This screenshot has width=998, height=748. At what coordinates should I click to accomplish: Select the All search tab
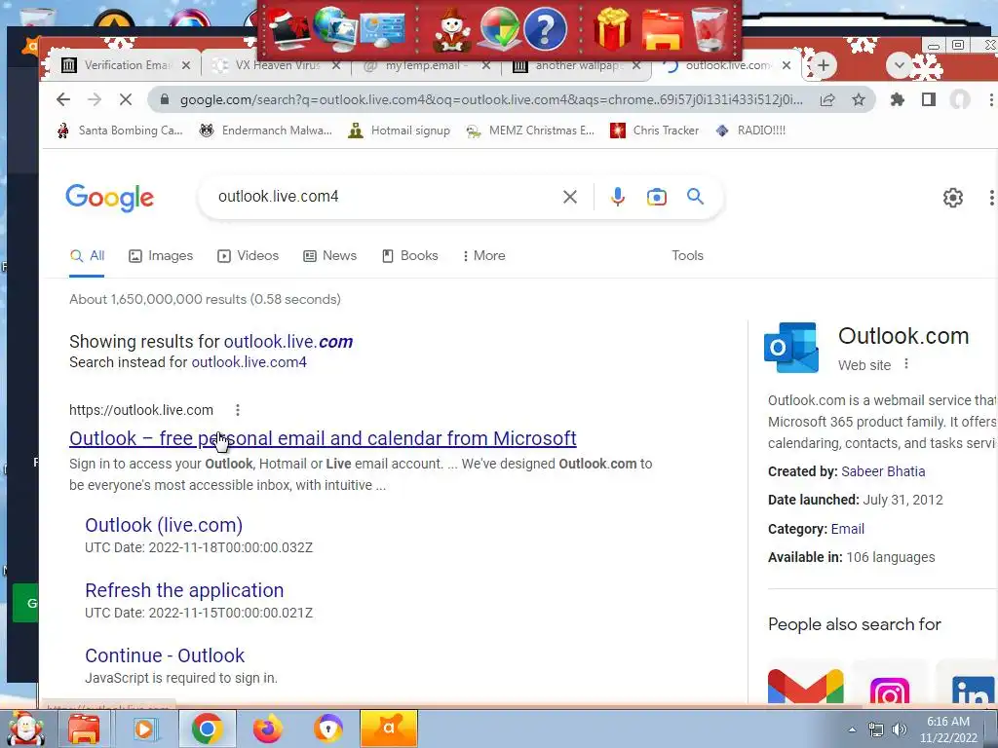87,256
